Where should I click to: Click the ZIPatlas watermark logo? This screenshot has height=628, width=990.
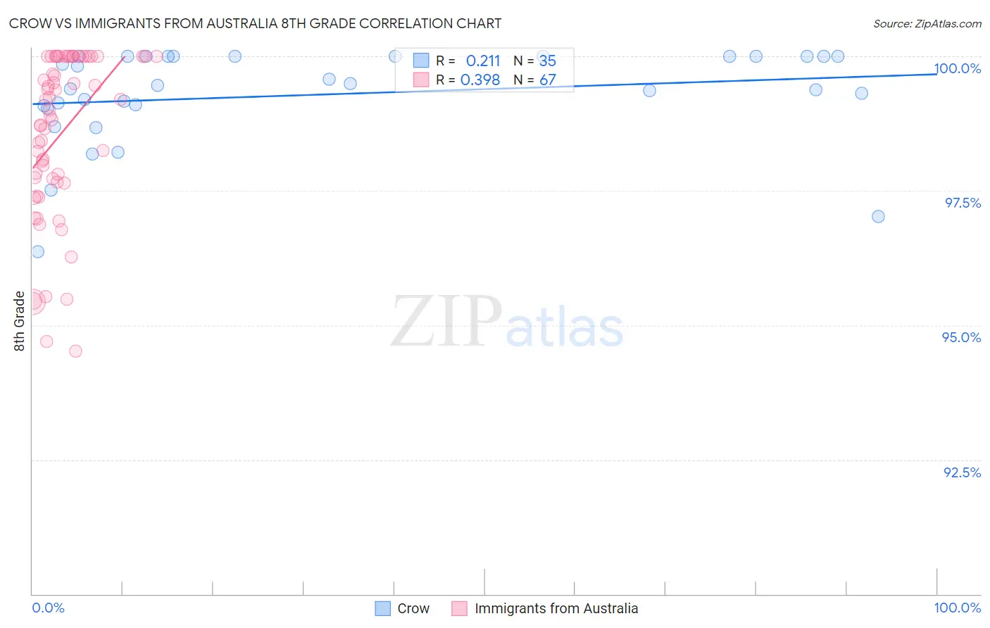point(507,322)
